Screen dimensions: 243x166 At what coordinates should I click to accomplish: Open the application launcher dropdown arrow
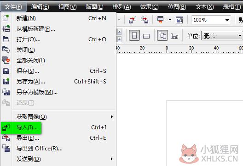tap(170, 20)
